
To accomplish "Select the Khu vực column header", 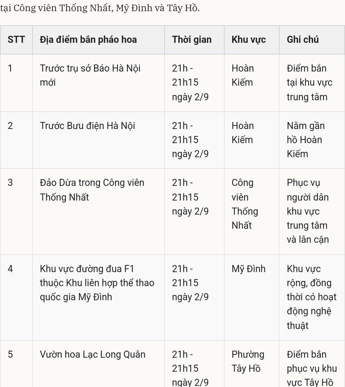I will pos(252,40).
